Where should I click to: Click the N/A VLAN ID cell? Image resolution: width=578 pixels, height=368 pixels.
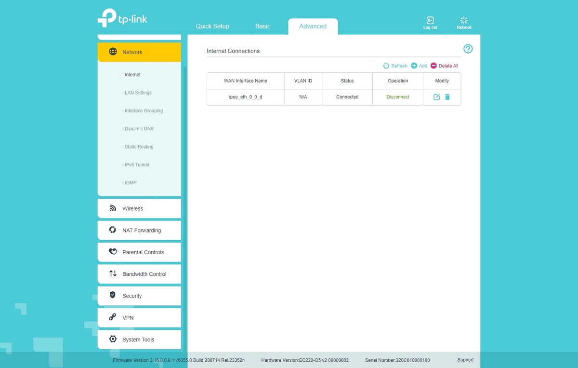[x=303, y=97]
